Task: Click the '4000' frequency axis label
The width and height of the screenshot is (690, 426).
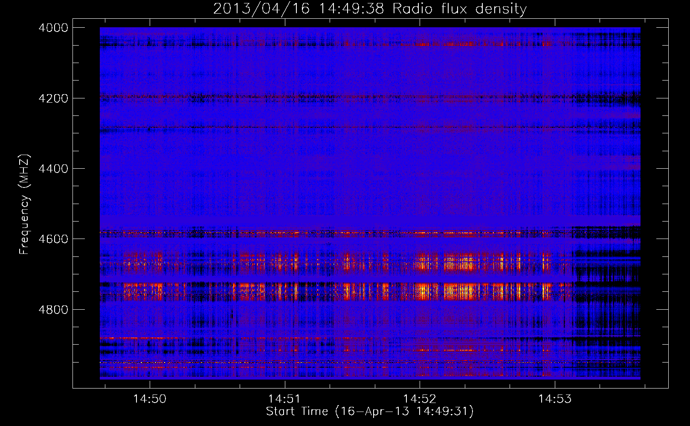Action: pos(53,28)
